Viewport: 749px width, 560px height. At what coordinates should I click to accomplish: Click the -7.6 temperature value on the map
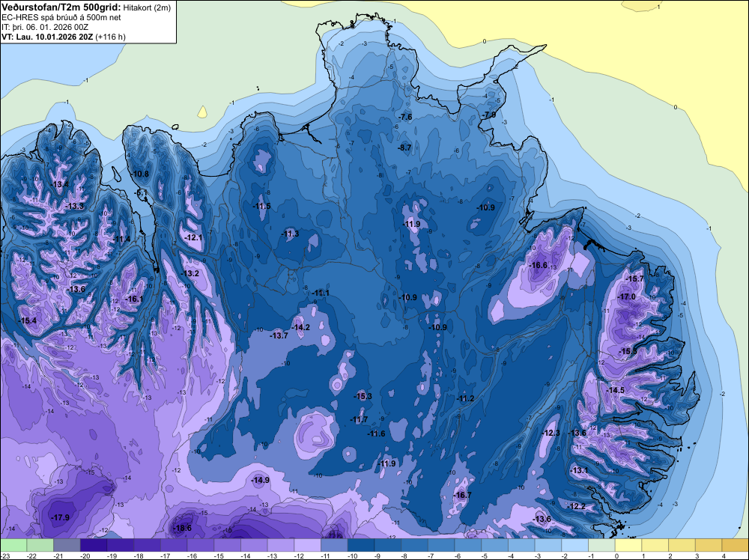pyautogui.click(x=405, y=117)
